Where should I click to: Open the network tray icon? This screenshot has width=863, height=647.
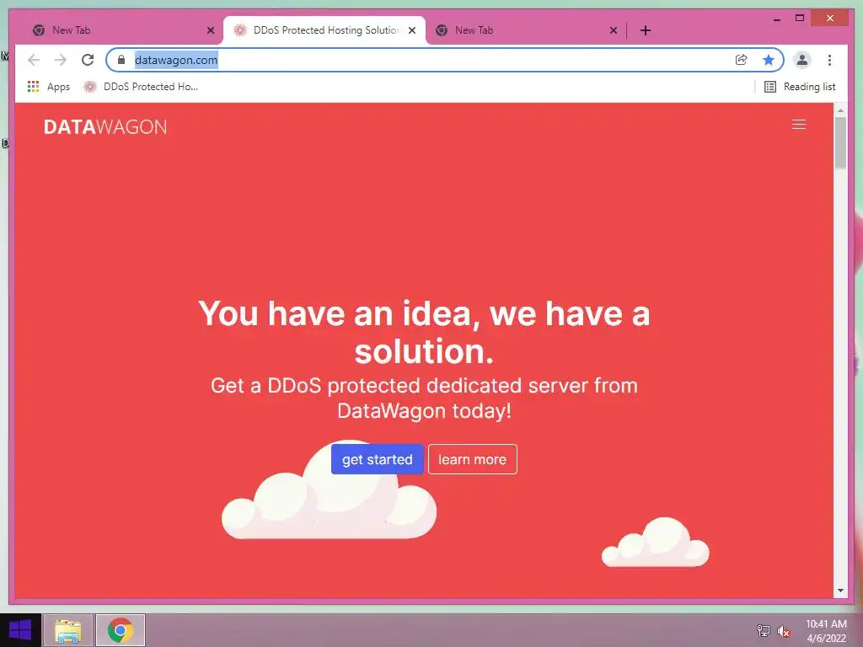pyautogui.click(x=763, y=630)
